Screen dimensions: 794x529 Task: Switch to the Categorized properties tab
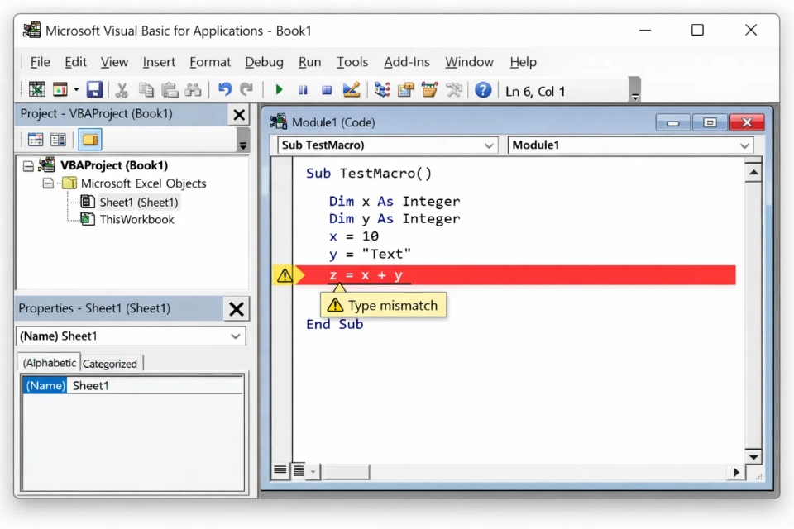pyautogui.click(x=110, y=363)
